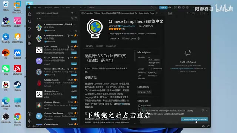Click the Sign In button

pos(163,7)
